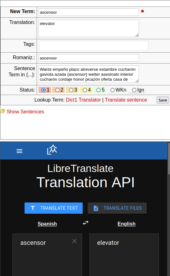Click the empty Tags field
The image size is (170, 276).
click(94, 46)
